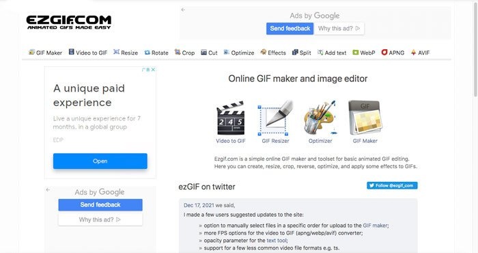Click GIF maker link in tweet text

tap(376, 226)
